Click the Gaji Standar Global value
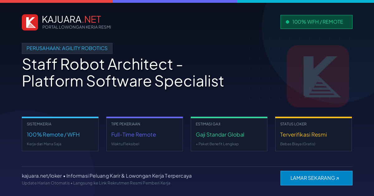The width and height of the screenshot is (374, 196). (220, 135)
